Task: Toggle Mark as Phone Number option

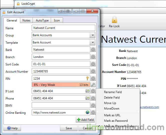Action: (119, 126)
